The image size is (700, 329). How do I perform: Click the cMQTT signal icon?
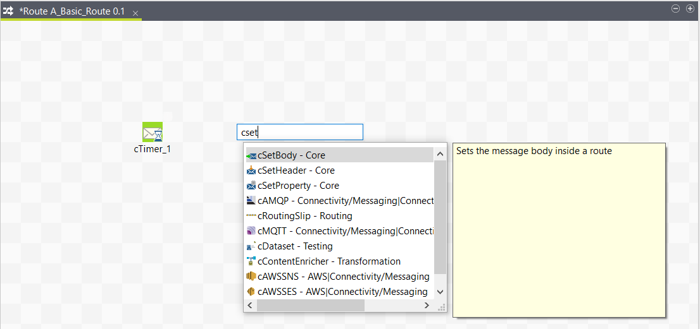(251, 231)
